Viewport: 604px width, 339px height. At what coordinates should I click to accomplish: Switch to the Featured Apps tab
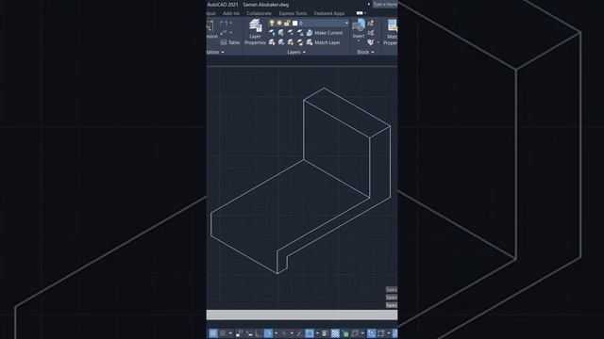329,13
